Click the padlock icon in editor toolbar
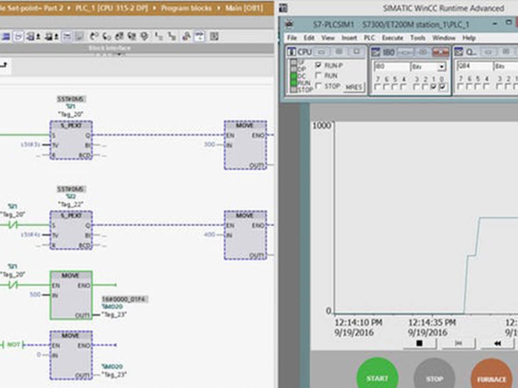Viewport: 518px width, 388px height. (x=186, y=36)
